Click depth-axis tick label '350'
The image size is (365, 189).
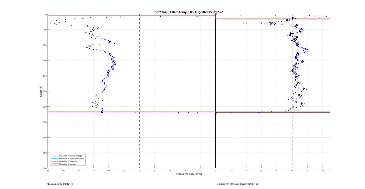pos(44,122)
